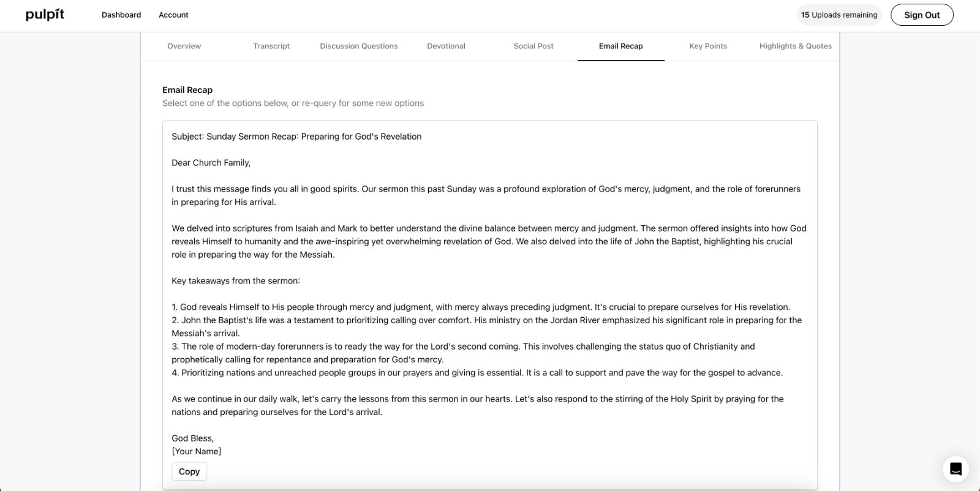Click the Dear Church Family greeting
Viewport: 980px width, 491px height.
tap(211, 163)
